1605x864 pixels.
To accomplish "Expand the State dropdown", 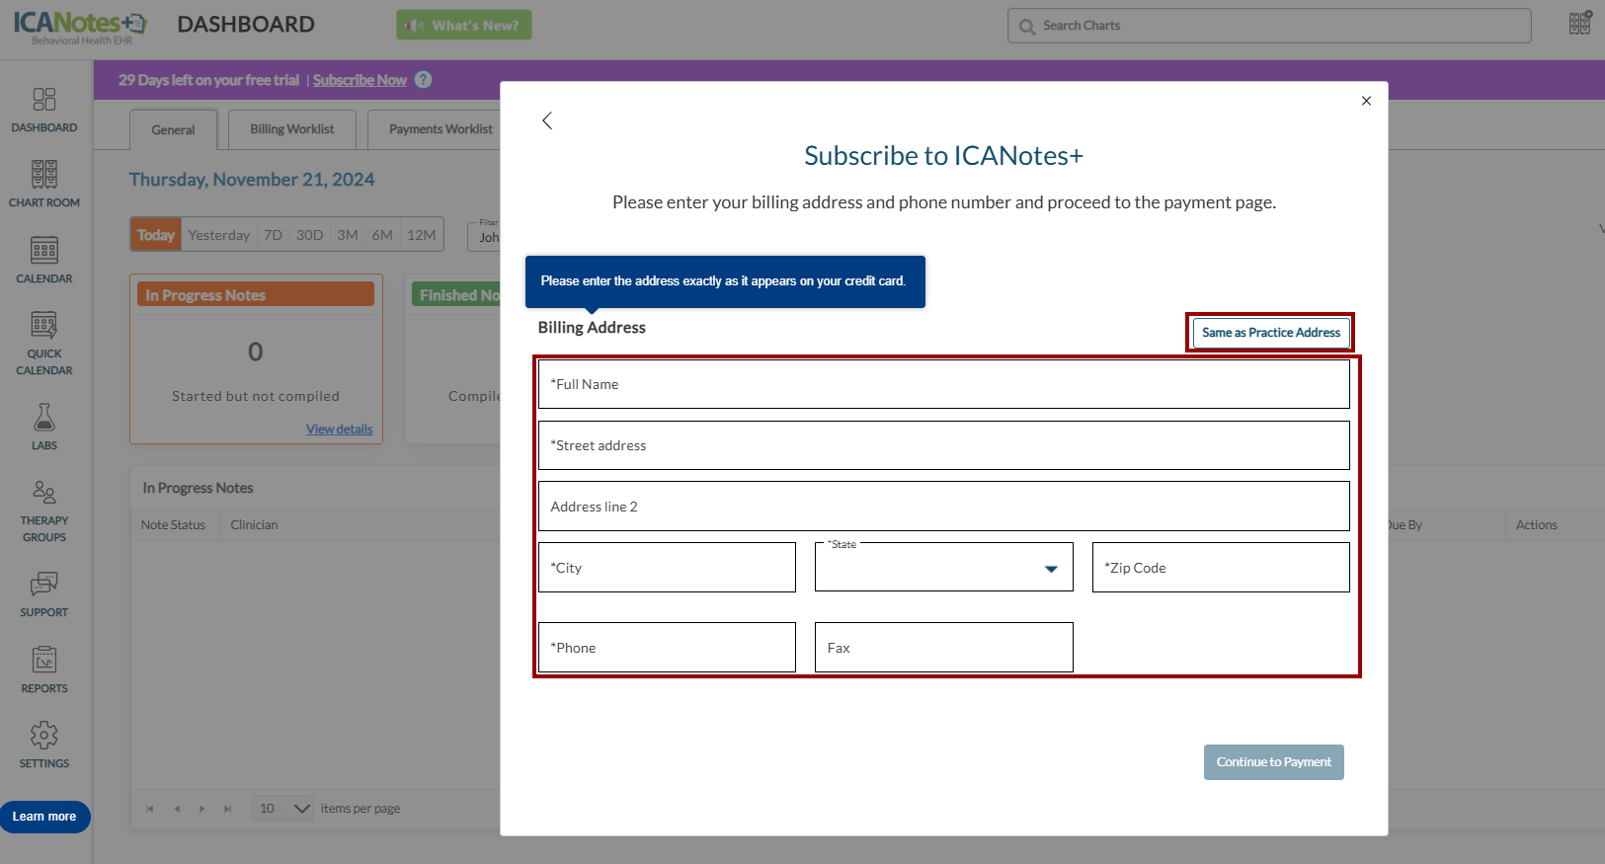I will 1051,569.
